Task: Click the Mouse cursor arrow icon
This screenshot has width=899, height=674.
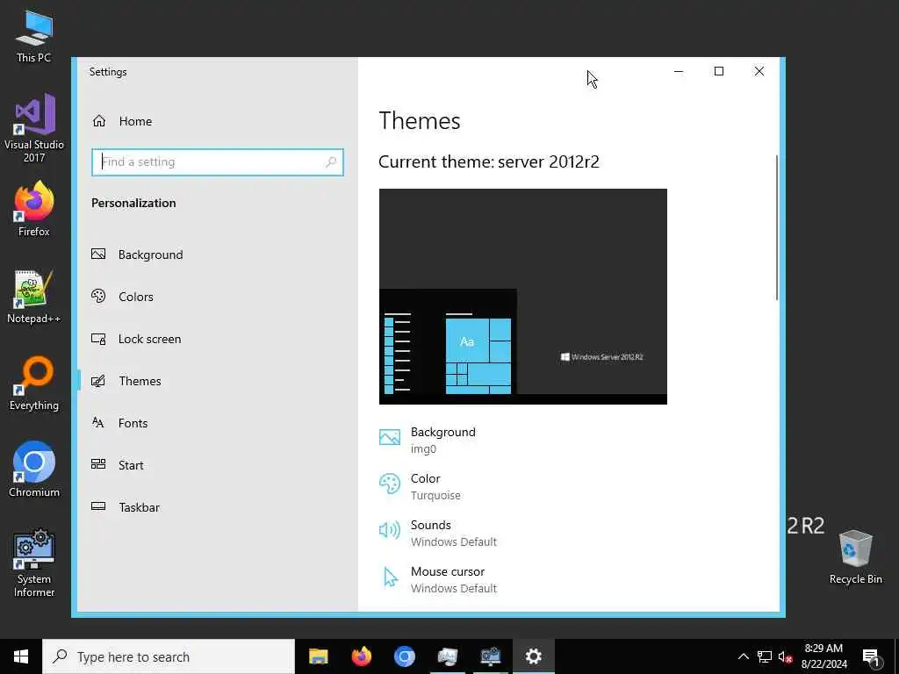Action: pos(391,577)
